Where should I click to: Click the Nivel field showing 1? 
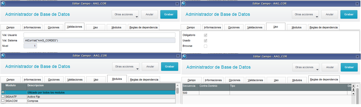pyautogui.click(x=30, y=46)
